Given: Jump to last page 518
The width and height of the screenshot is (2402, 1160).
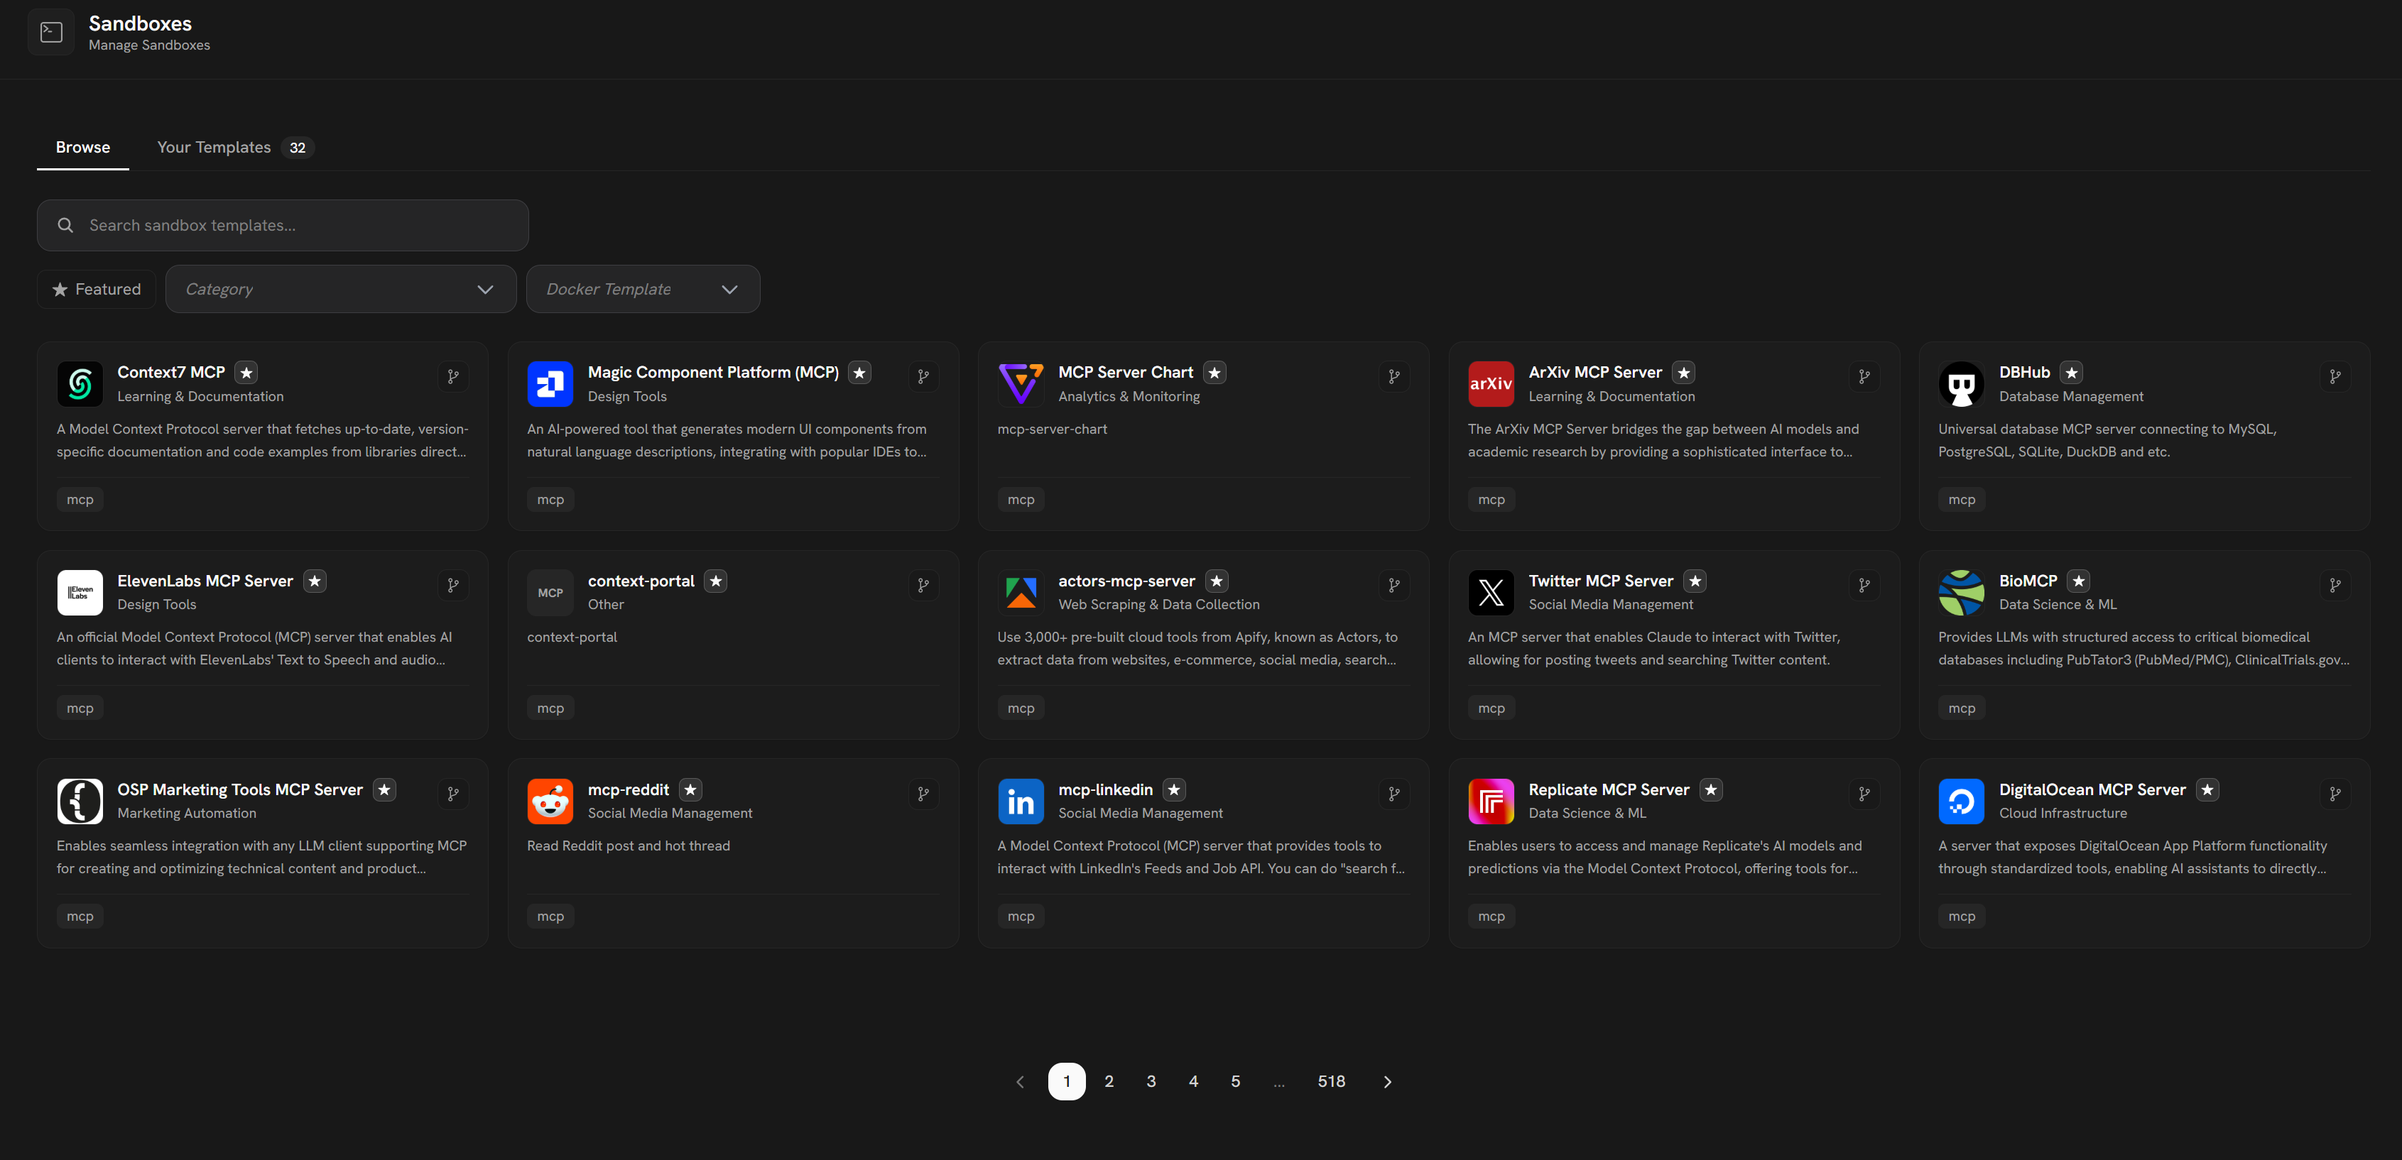Looking at the screenshot, I should (x=1330, y=1082).
